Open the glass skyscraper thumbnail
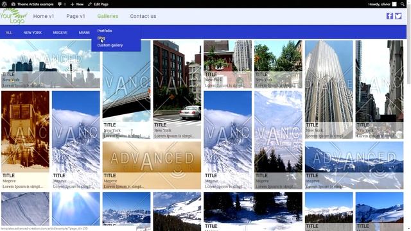 click(x=329, y=89)
